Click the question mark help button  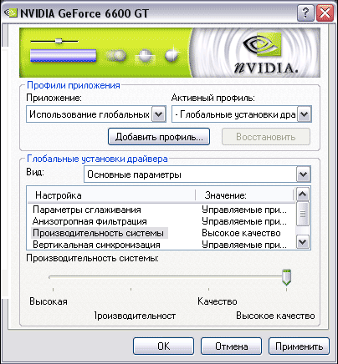(305, 13)
